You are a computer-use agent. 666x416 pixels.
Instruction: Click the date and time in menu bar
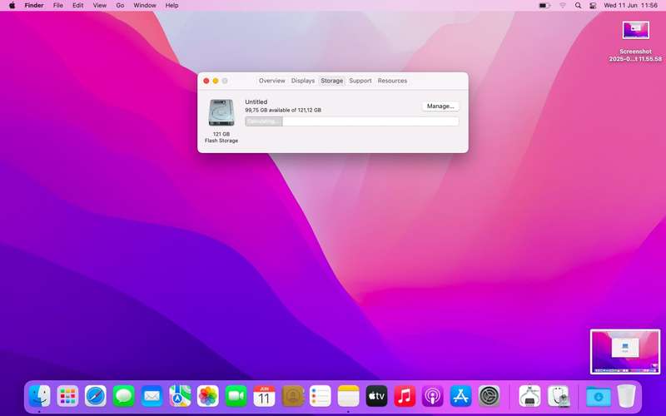click(x=631, y=6)
